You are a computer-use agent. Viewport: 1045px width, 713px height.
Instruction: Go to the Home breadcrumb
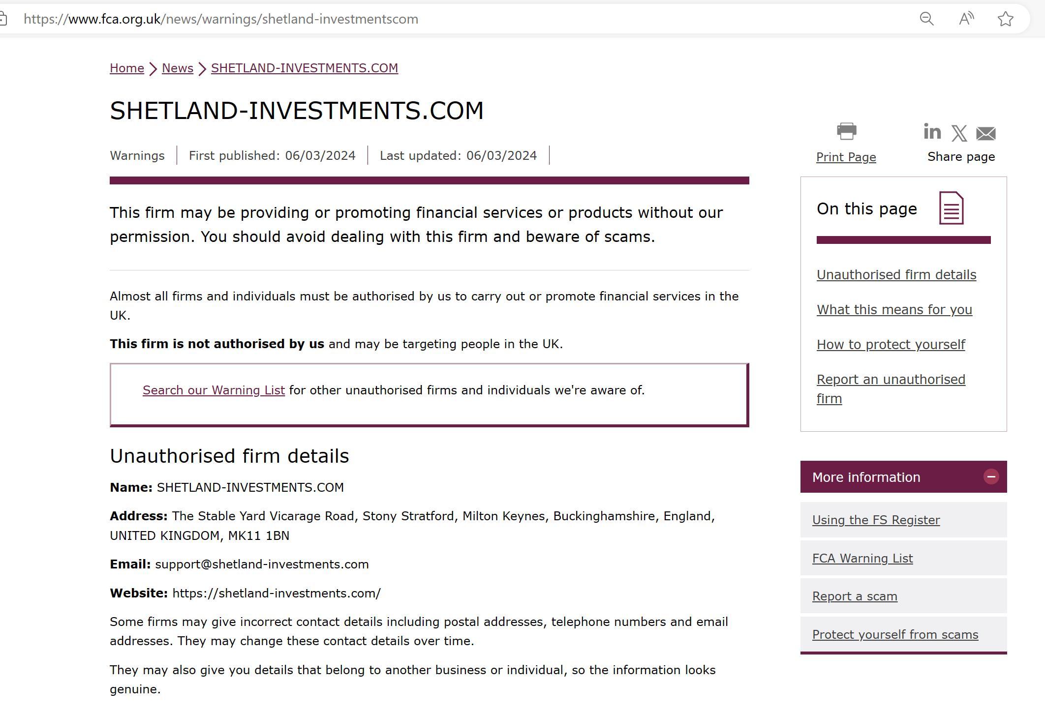tap(127, 68)
